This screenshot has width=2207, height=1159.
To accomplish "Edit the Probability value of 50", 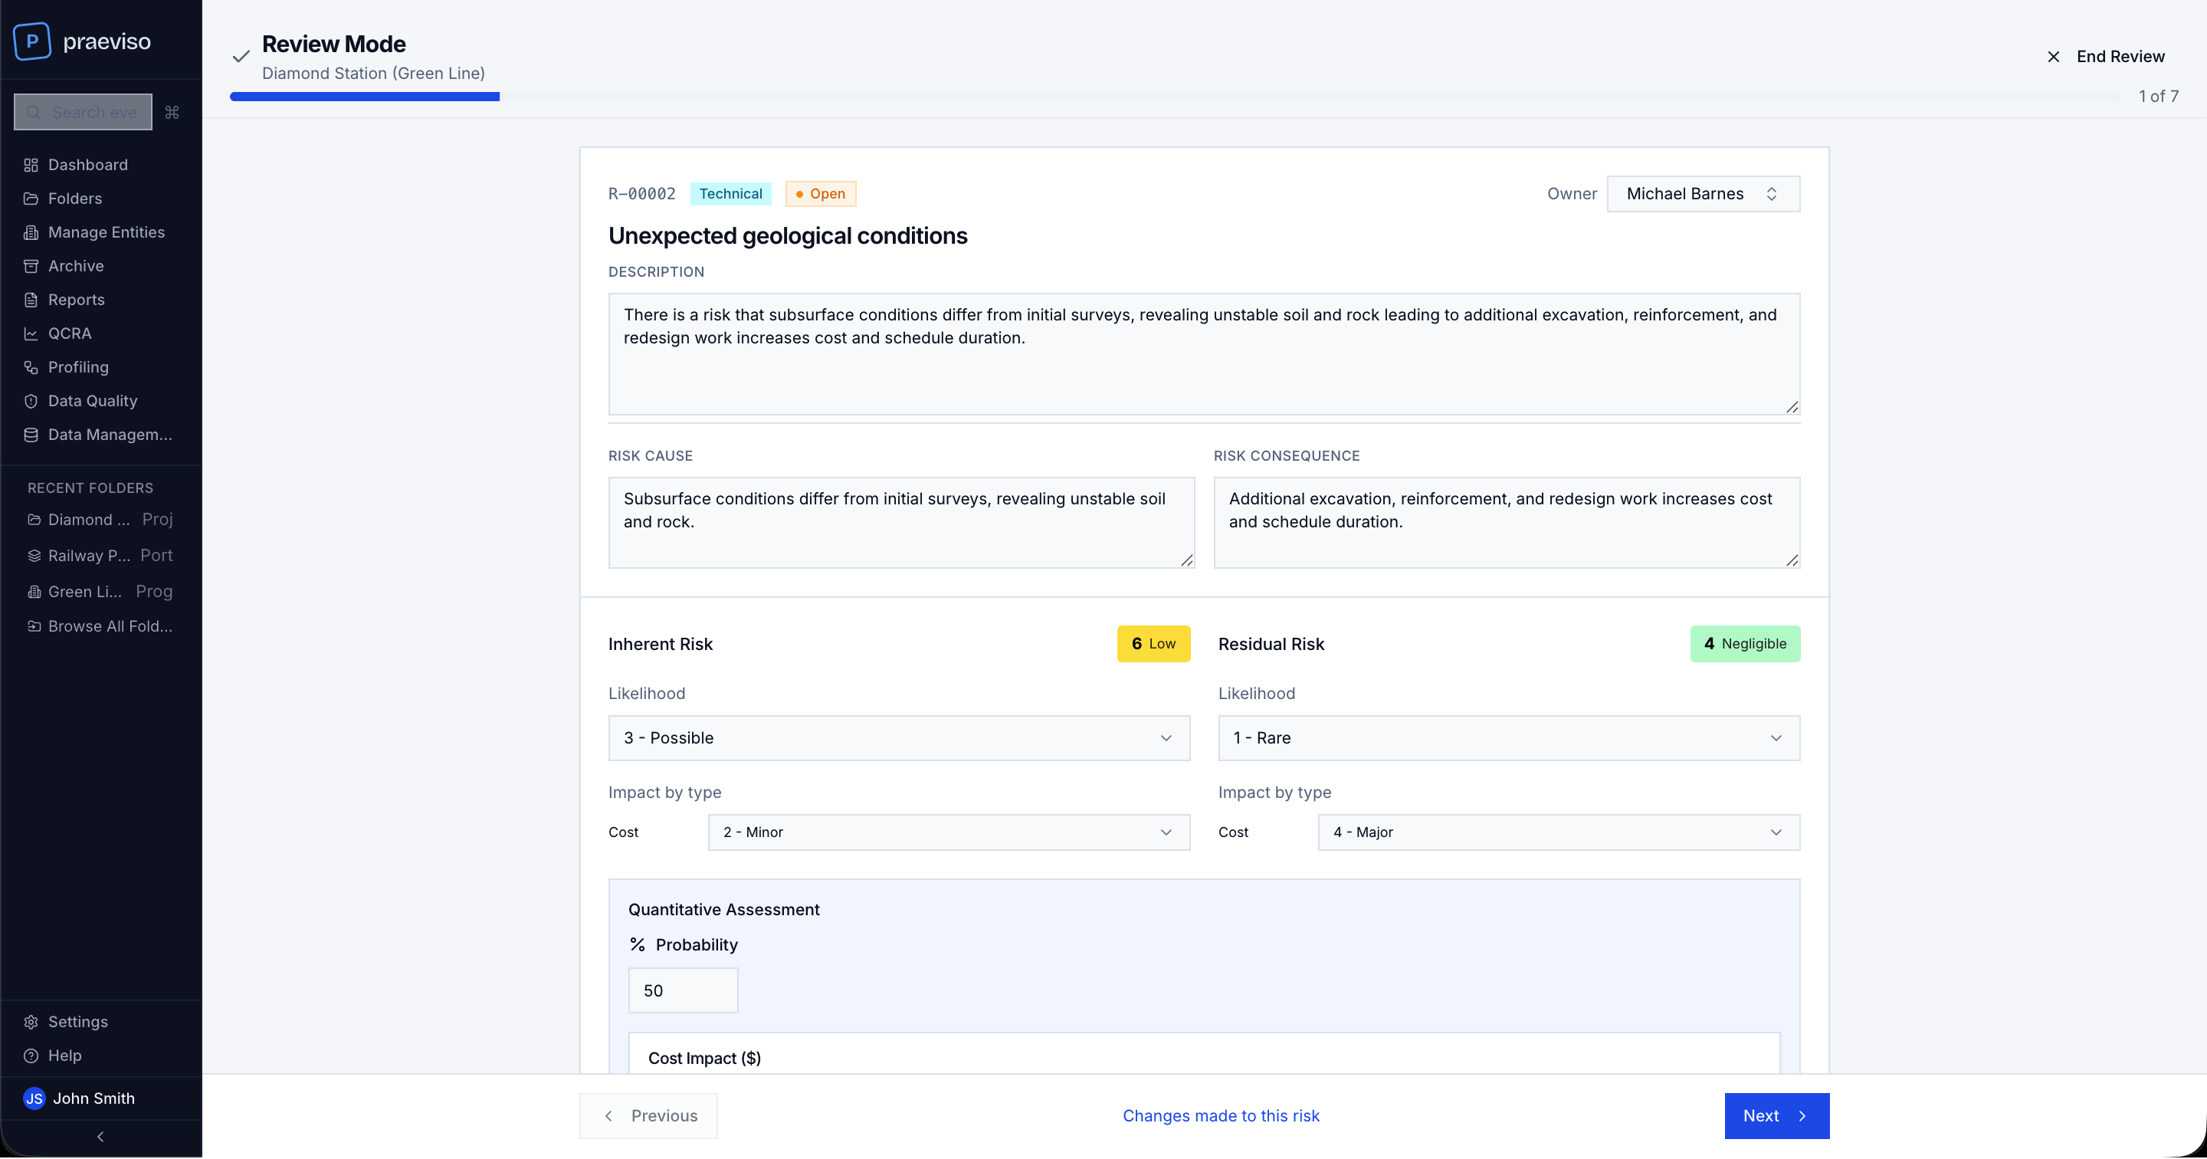I will [683, 990].
